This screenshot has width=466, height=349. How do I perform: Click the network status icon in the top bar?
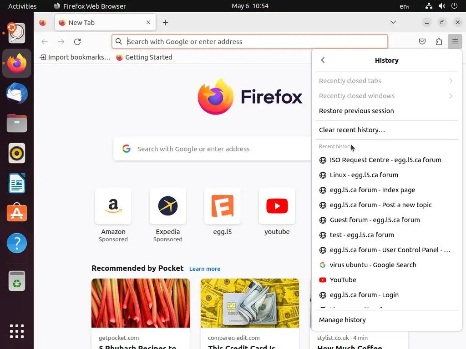pyautogui.click(x=429, y=6)
